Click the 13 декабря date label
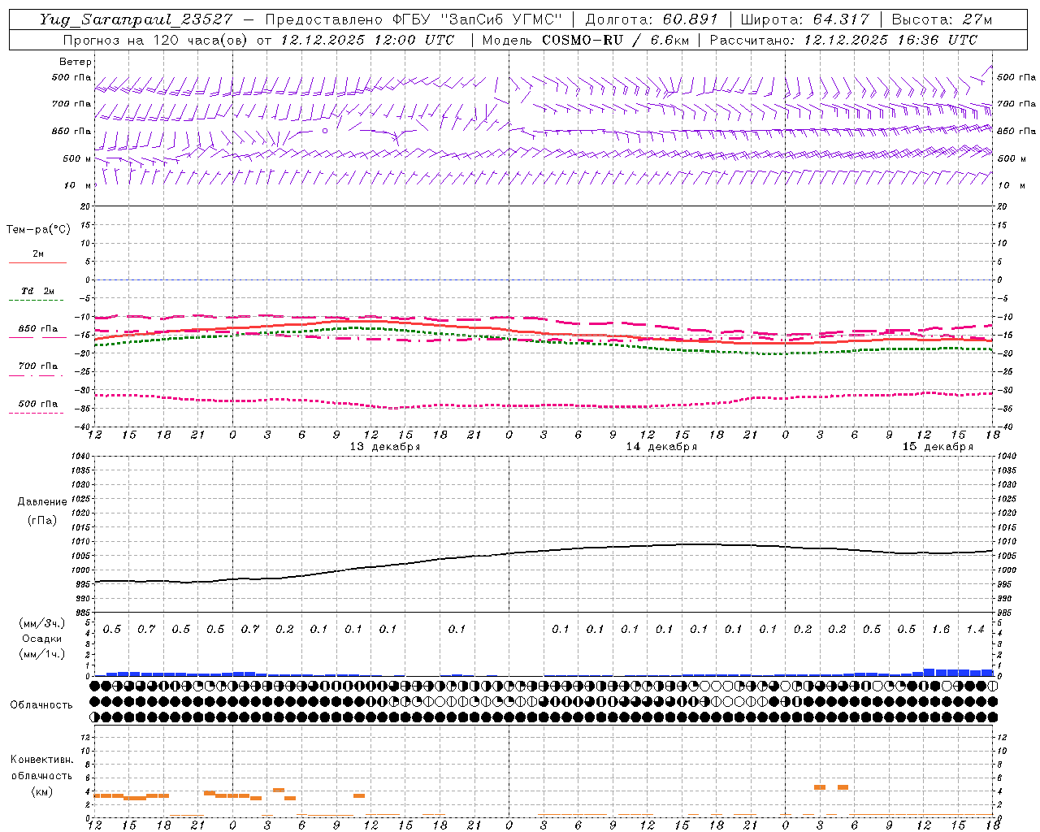Viewport: 1040px width, 832px height. click(385, 447)
